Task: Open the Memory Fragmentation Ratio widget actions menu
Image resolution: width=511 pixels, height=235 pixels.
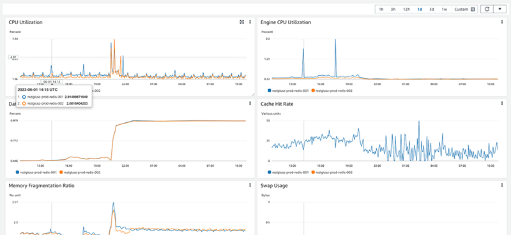Action: [250, 185]
